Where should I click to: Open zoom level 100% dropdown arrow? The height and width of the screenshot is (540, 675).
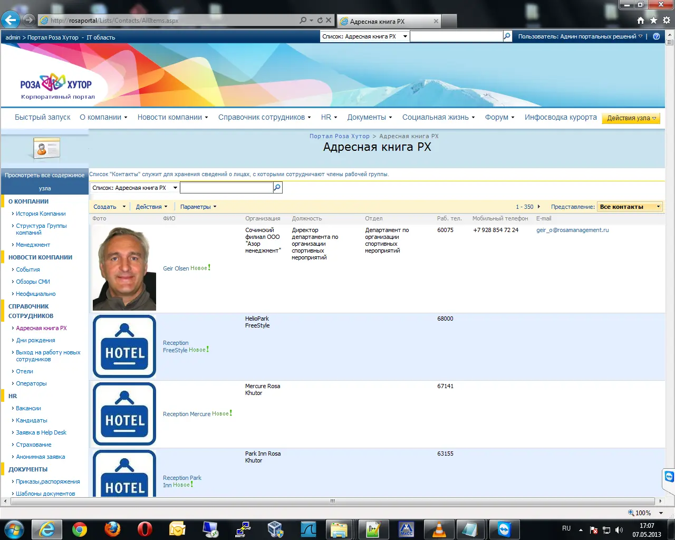pos(661,513)
